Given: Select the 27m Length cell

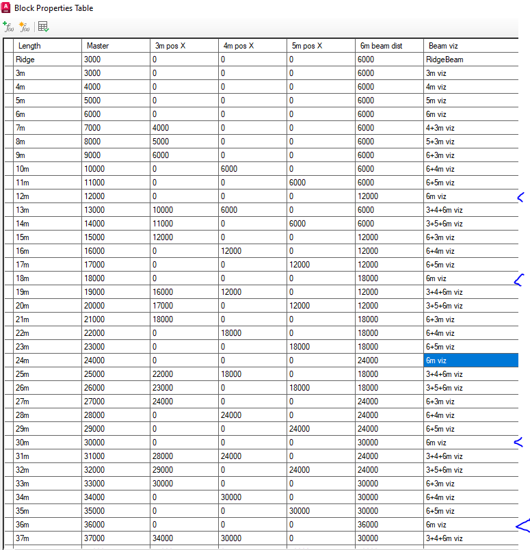Looking at the screenshot, I should [x=47, y=402].
